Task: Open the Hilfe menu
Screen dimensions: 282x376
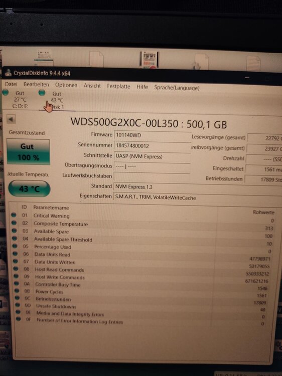Action: [x=142, y=87]
